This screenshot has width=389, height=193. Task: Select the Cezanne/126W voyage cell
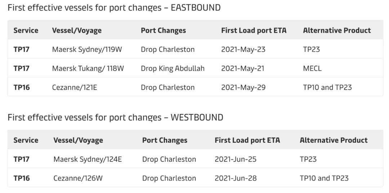pyautogui.click(x=78, y=178)
